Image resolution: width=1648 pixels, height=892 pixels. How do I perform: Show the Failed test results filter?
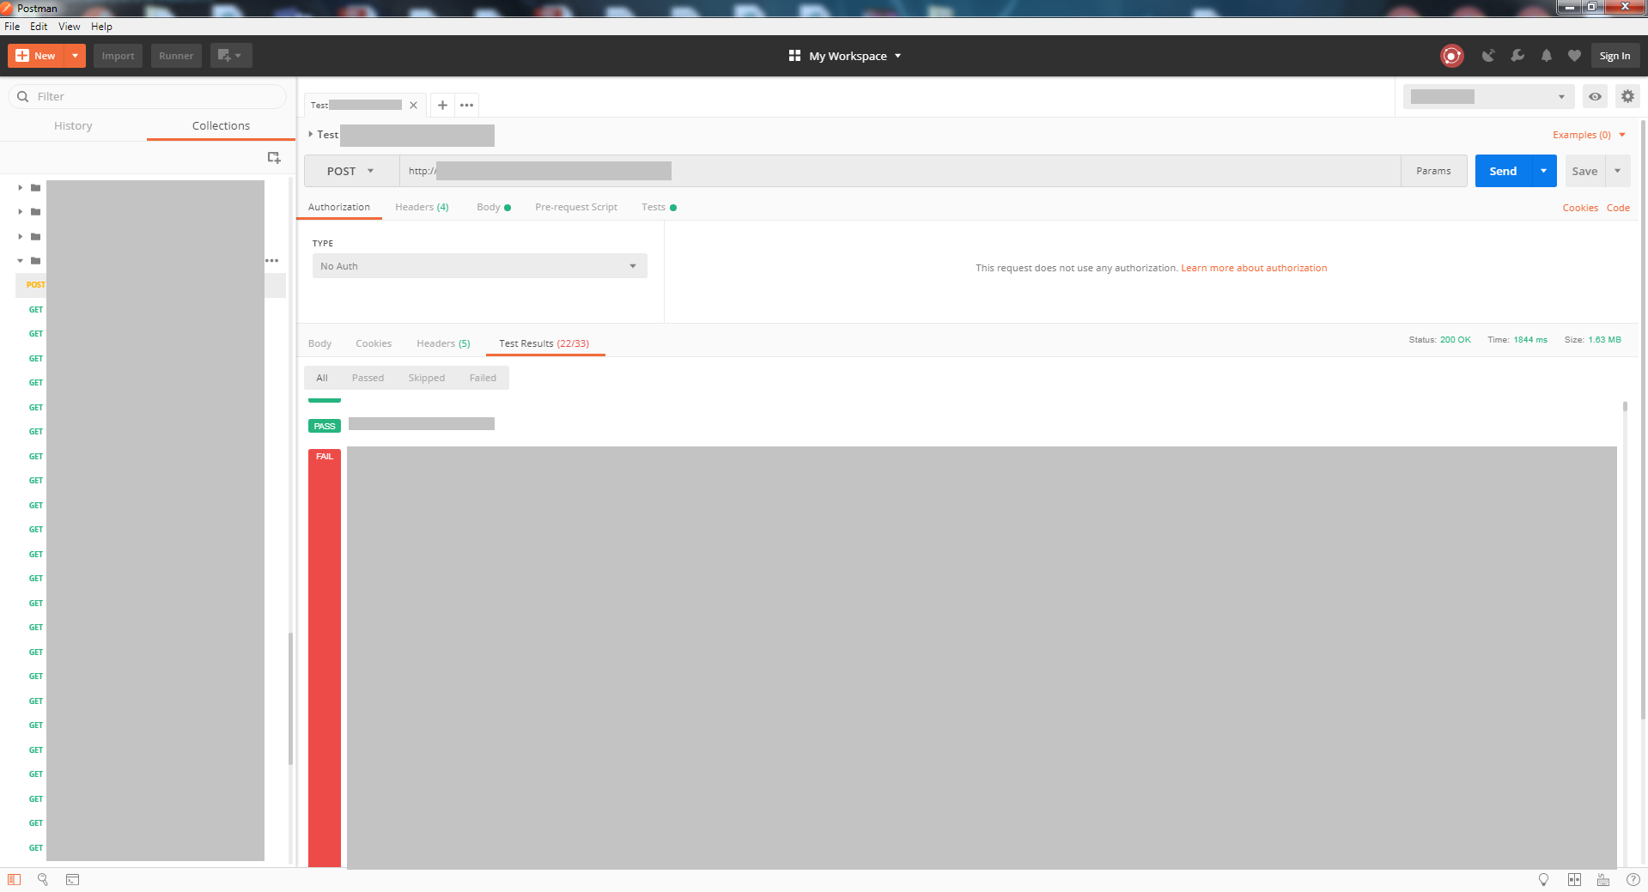[x=483, y=378]
